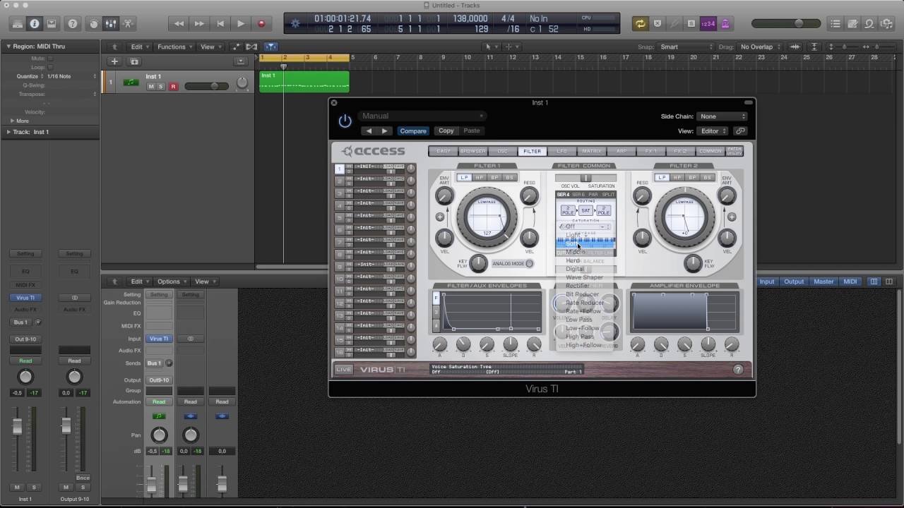The height and width of the screenshot is (508, 904).
Task: Select Soft in saturation type list
Action: pyautogui.click(x=585, y=243)
